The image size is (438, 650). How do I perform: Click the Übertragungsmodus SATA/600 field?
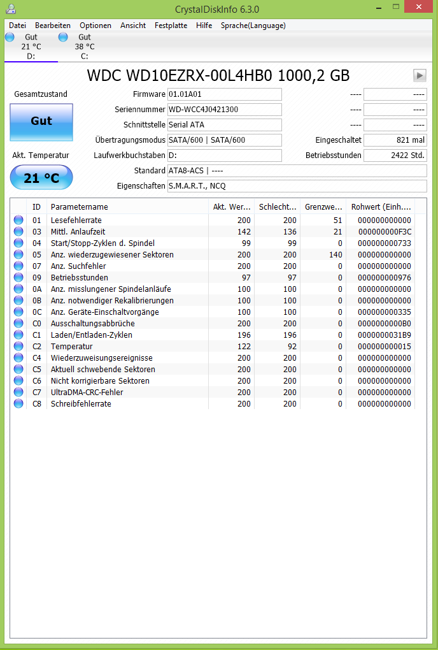224,140
